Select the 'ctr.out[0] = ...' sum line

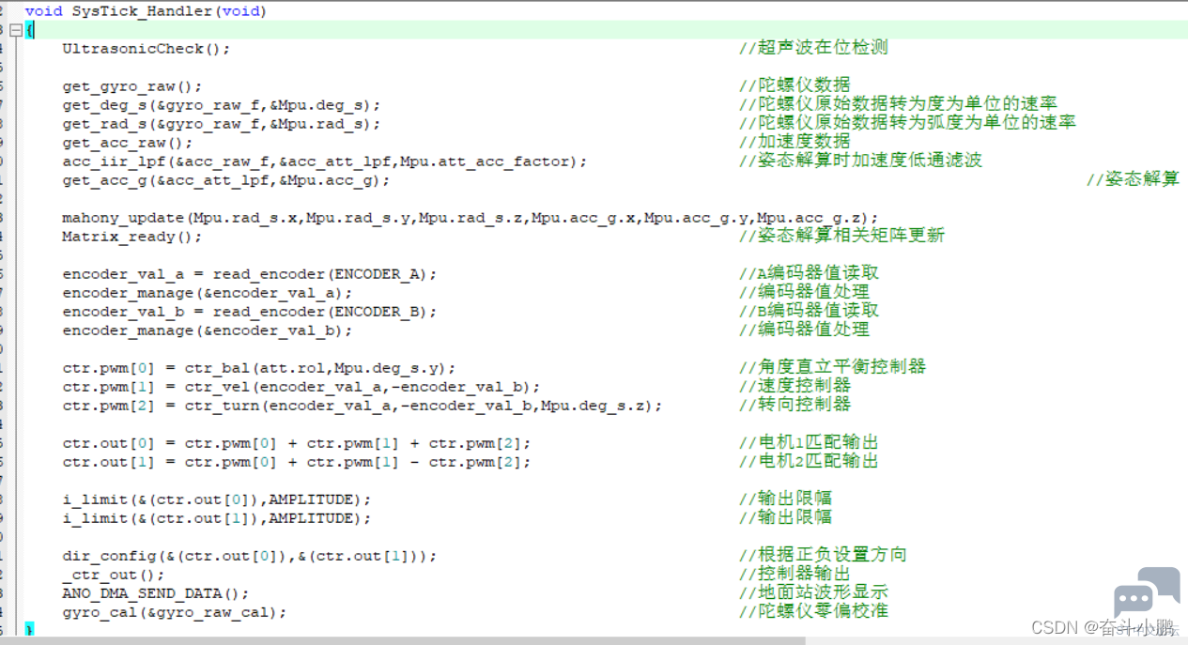click(x=296, y=442)
